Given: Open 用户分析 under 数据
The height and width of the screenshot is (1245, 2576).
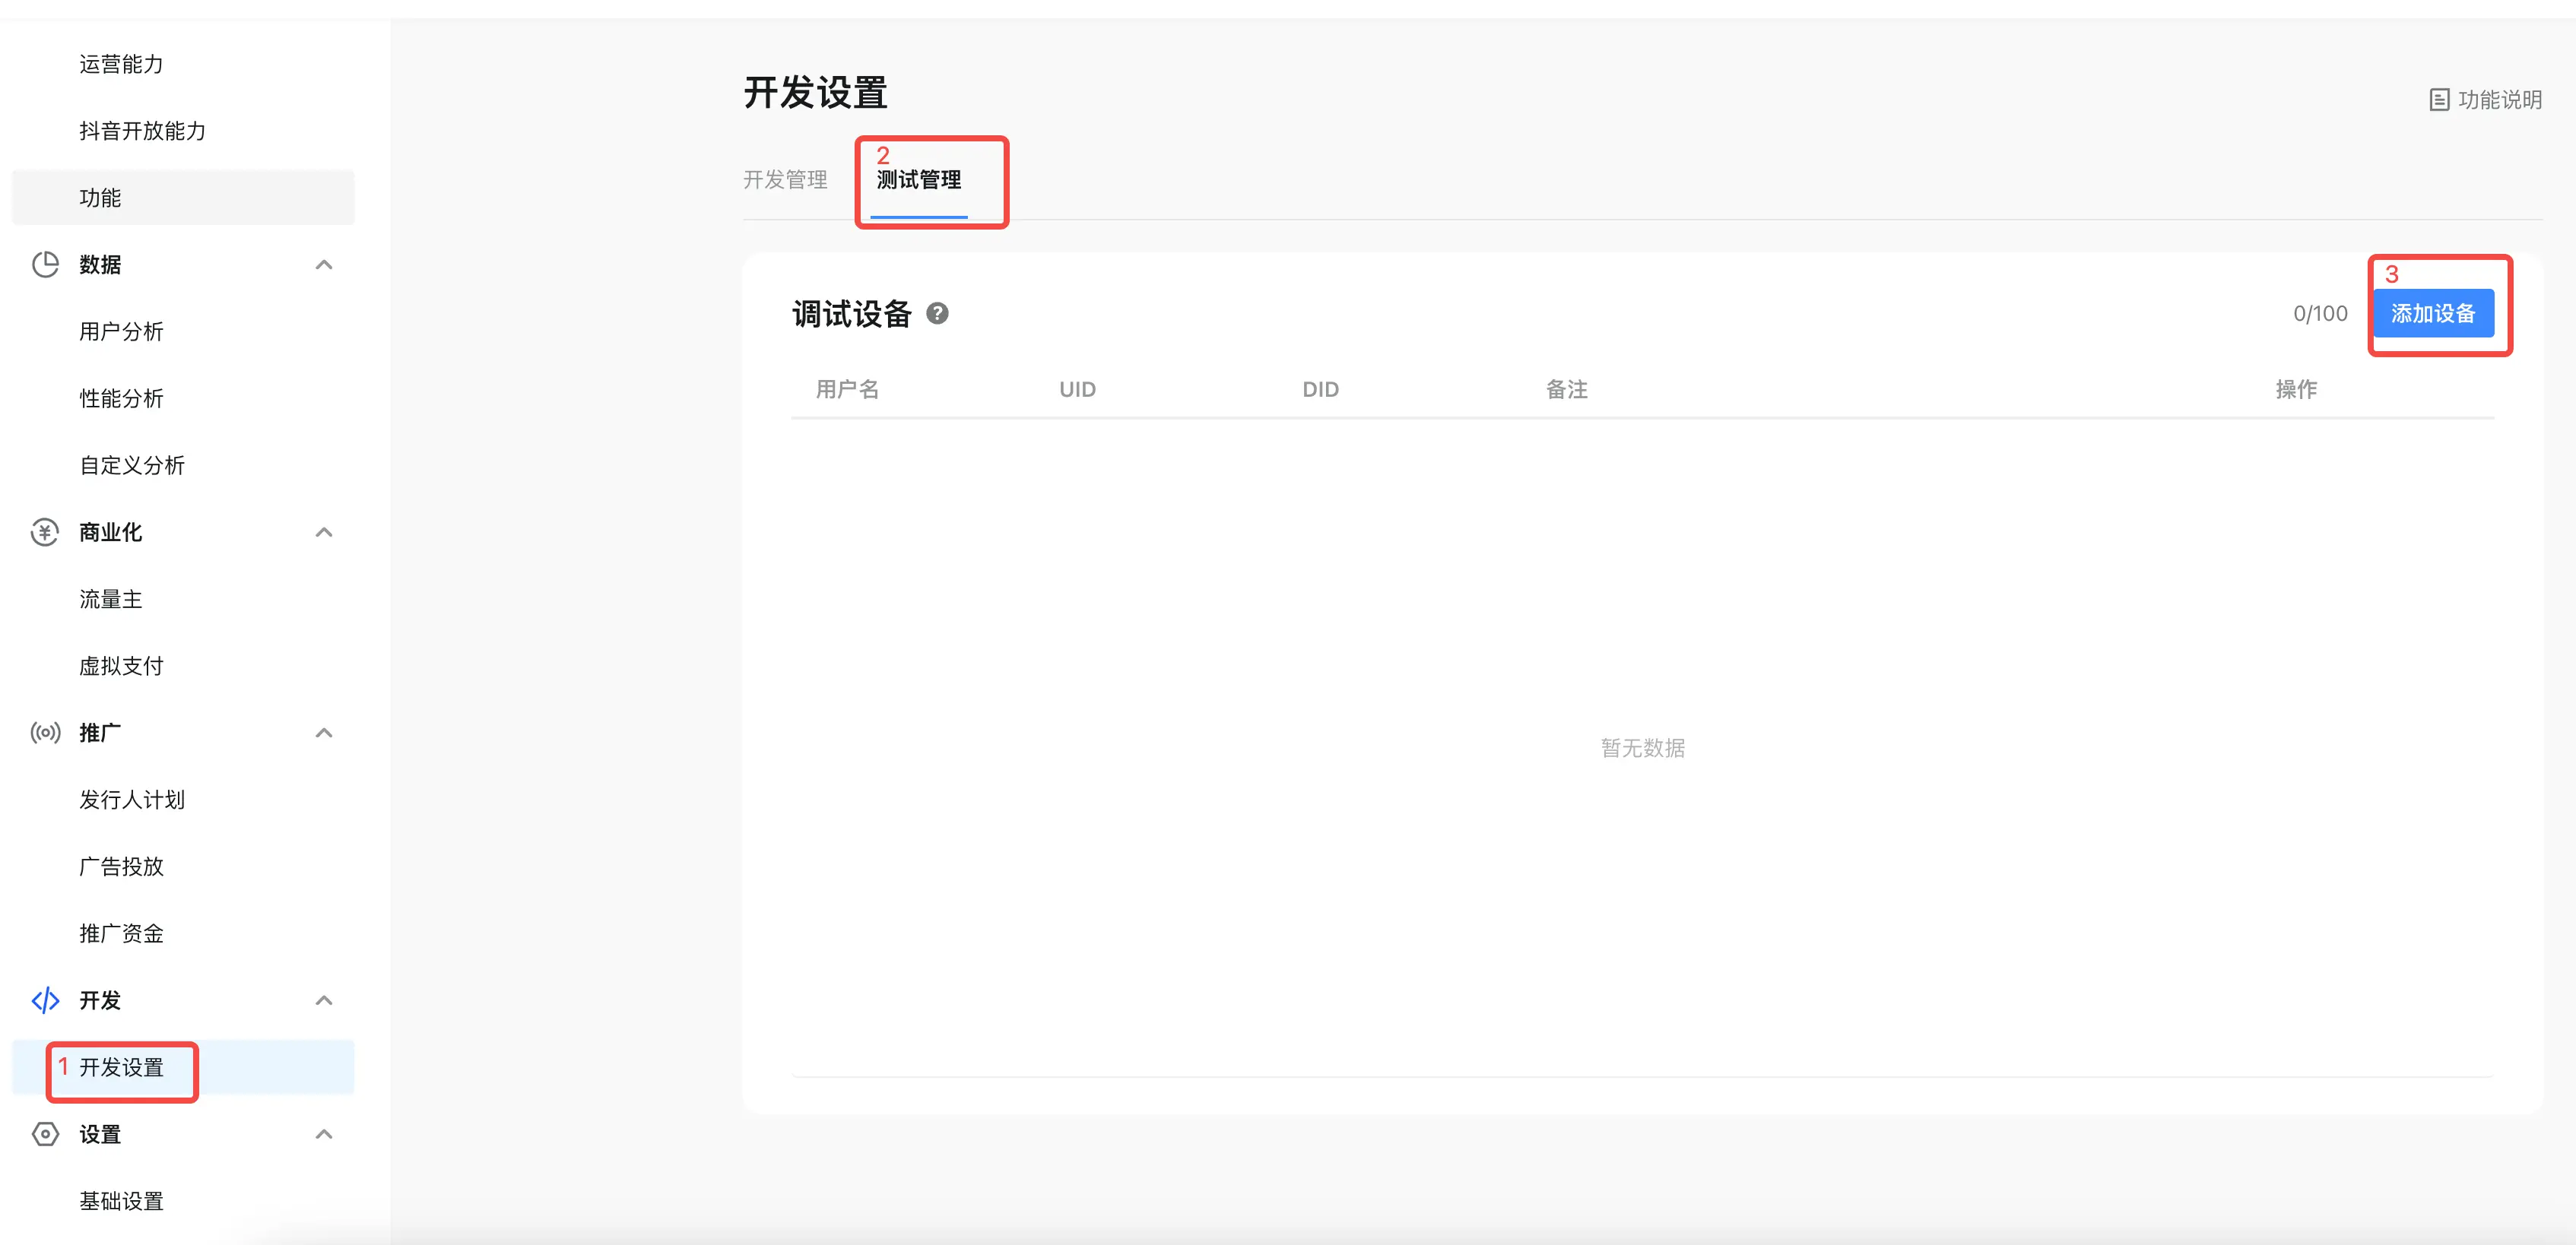Looking at the screenshot, I should (121, 331).
